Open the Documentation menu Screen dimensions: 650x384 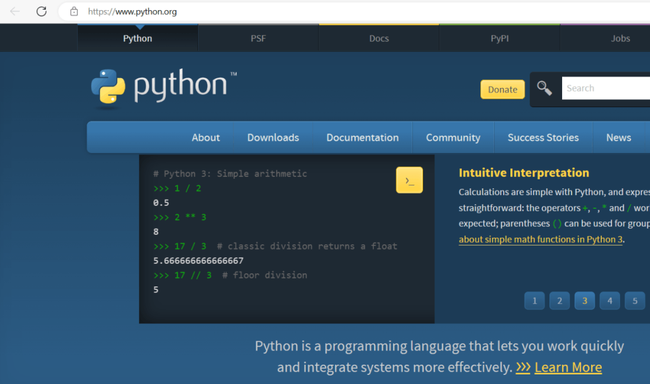pyautogui.click(x=362, y=138)
